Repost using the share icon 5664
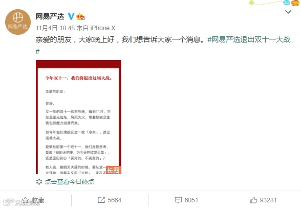The image size is (301, 209). [x=101, y=200]
